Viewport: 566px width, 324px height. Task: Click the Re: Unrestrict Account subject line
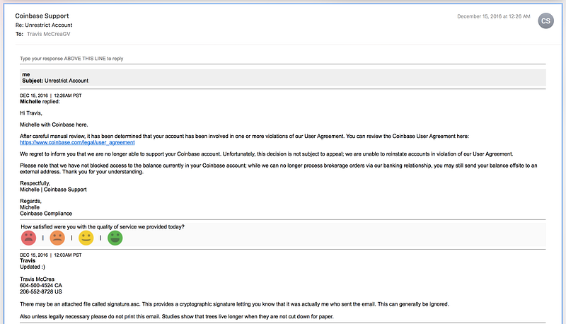[x=44, y=25]
